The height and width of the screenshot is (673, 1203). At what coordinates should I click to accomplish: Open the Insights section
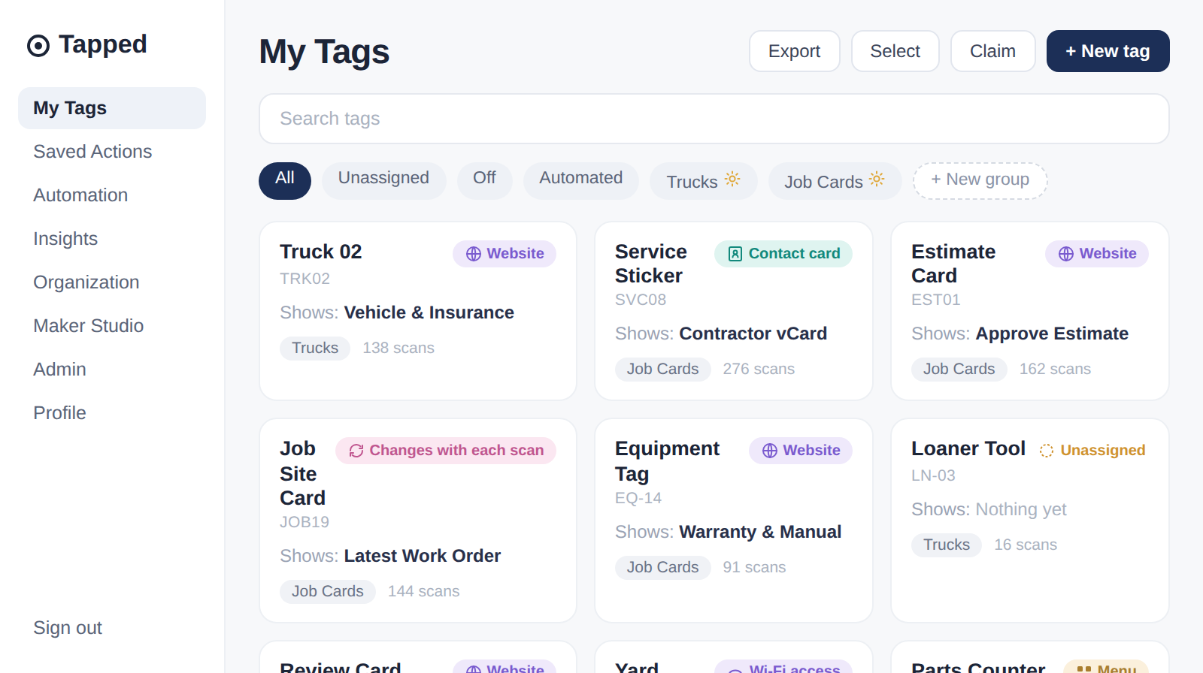(112, 239)
